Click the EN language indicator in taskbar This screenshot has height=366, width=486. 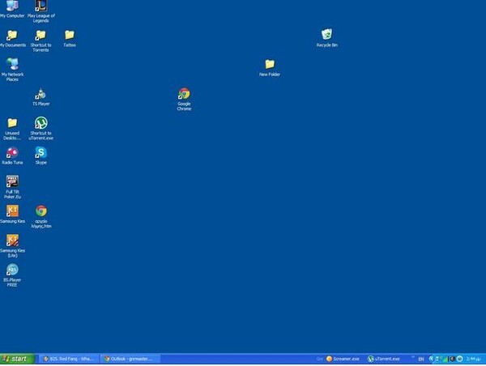coord(420,358)
